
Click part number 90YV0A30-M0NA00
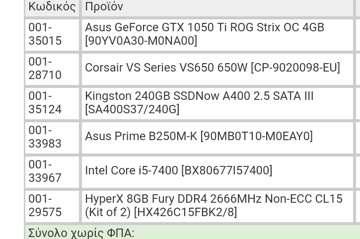pyautogui.click(x=141, y=41)
